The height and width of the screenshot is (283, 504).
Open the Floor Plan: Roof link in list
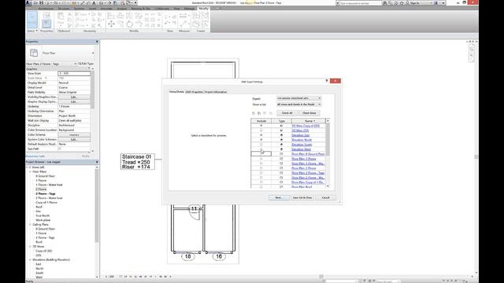[302, 187]
